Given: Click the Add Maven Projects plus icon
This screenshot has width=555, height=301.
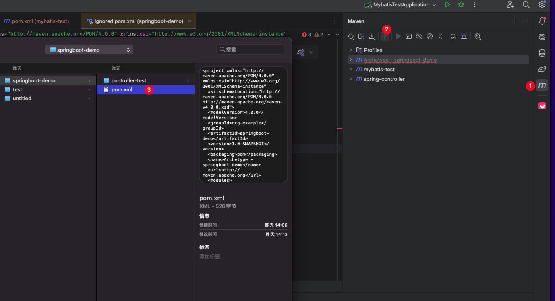Looking at the screenshot, I should click(385, 36).
